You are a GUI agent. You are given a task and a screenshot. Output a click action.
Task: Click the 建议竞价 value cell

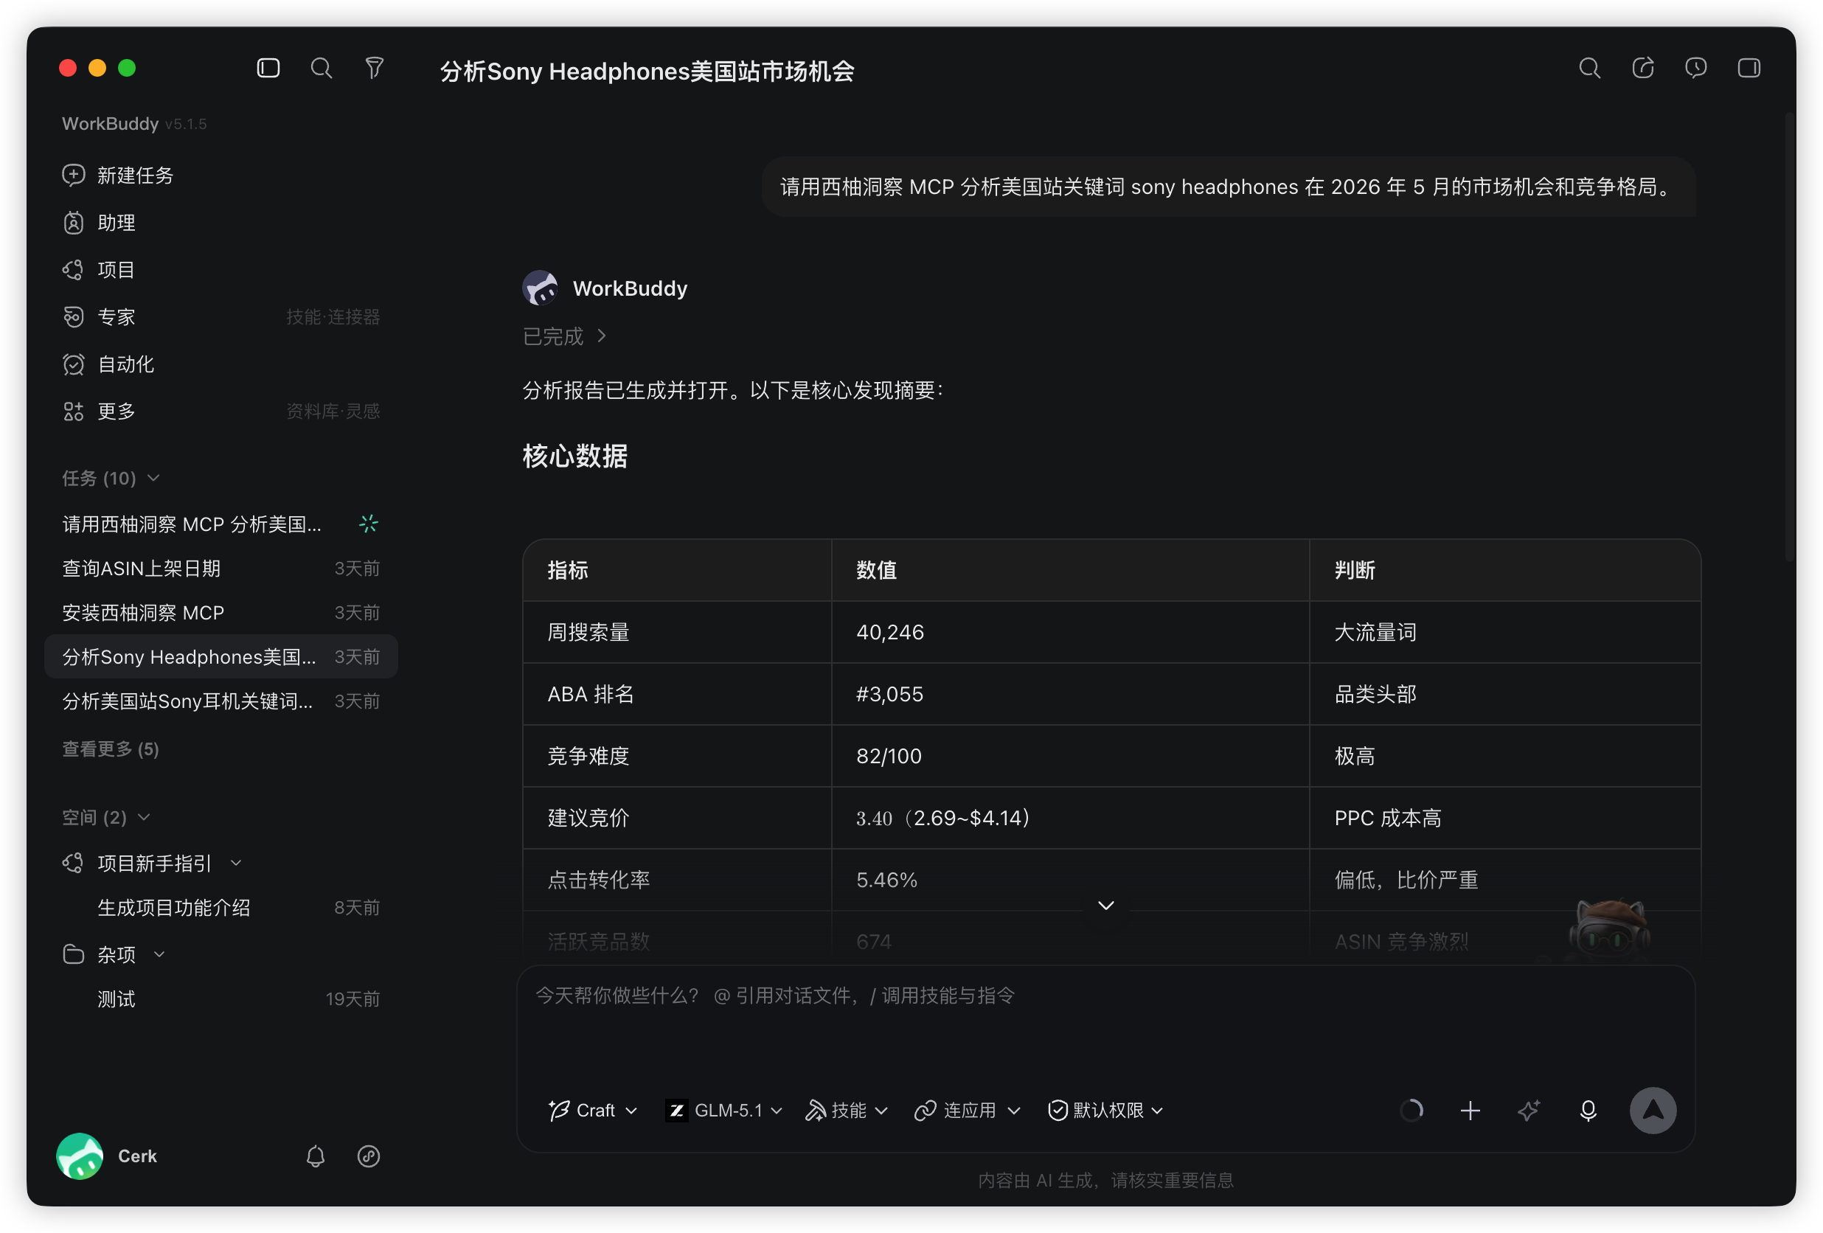pyautogui.click(x=1070, y=818)
